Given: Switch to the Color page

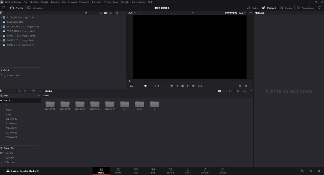Looking at the screenshot, I should tap(188, 171).
